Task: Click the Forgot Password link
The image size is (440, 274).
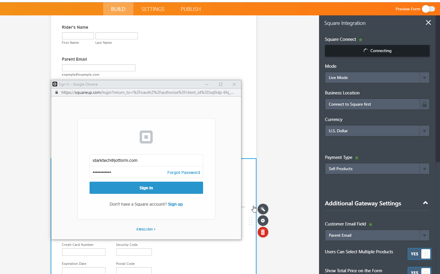Action: coord(184,173)
